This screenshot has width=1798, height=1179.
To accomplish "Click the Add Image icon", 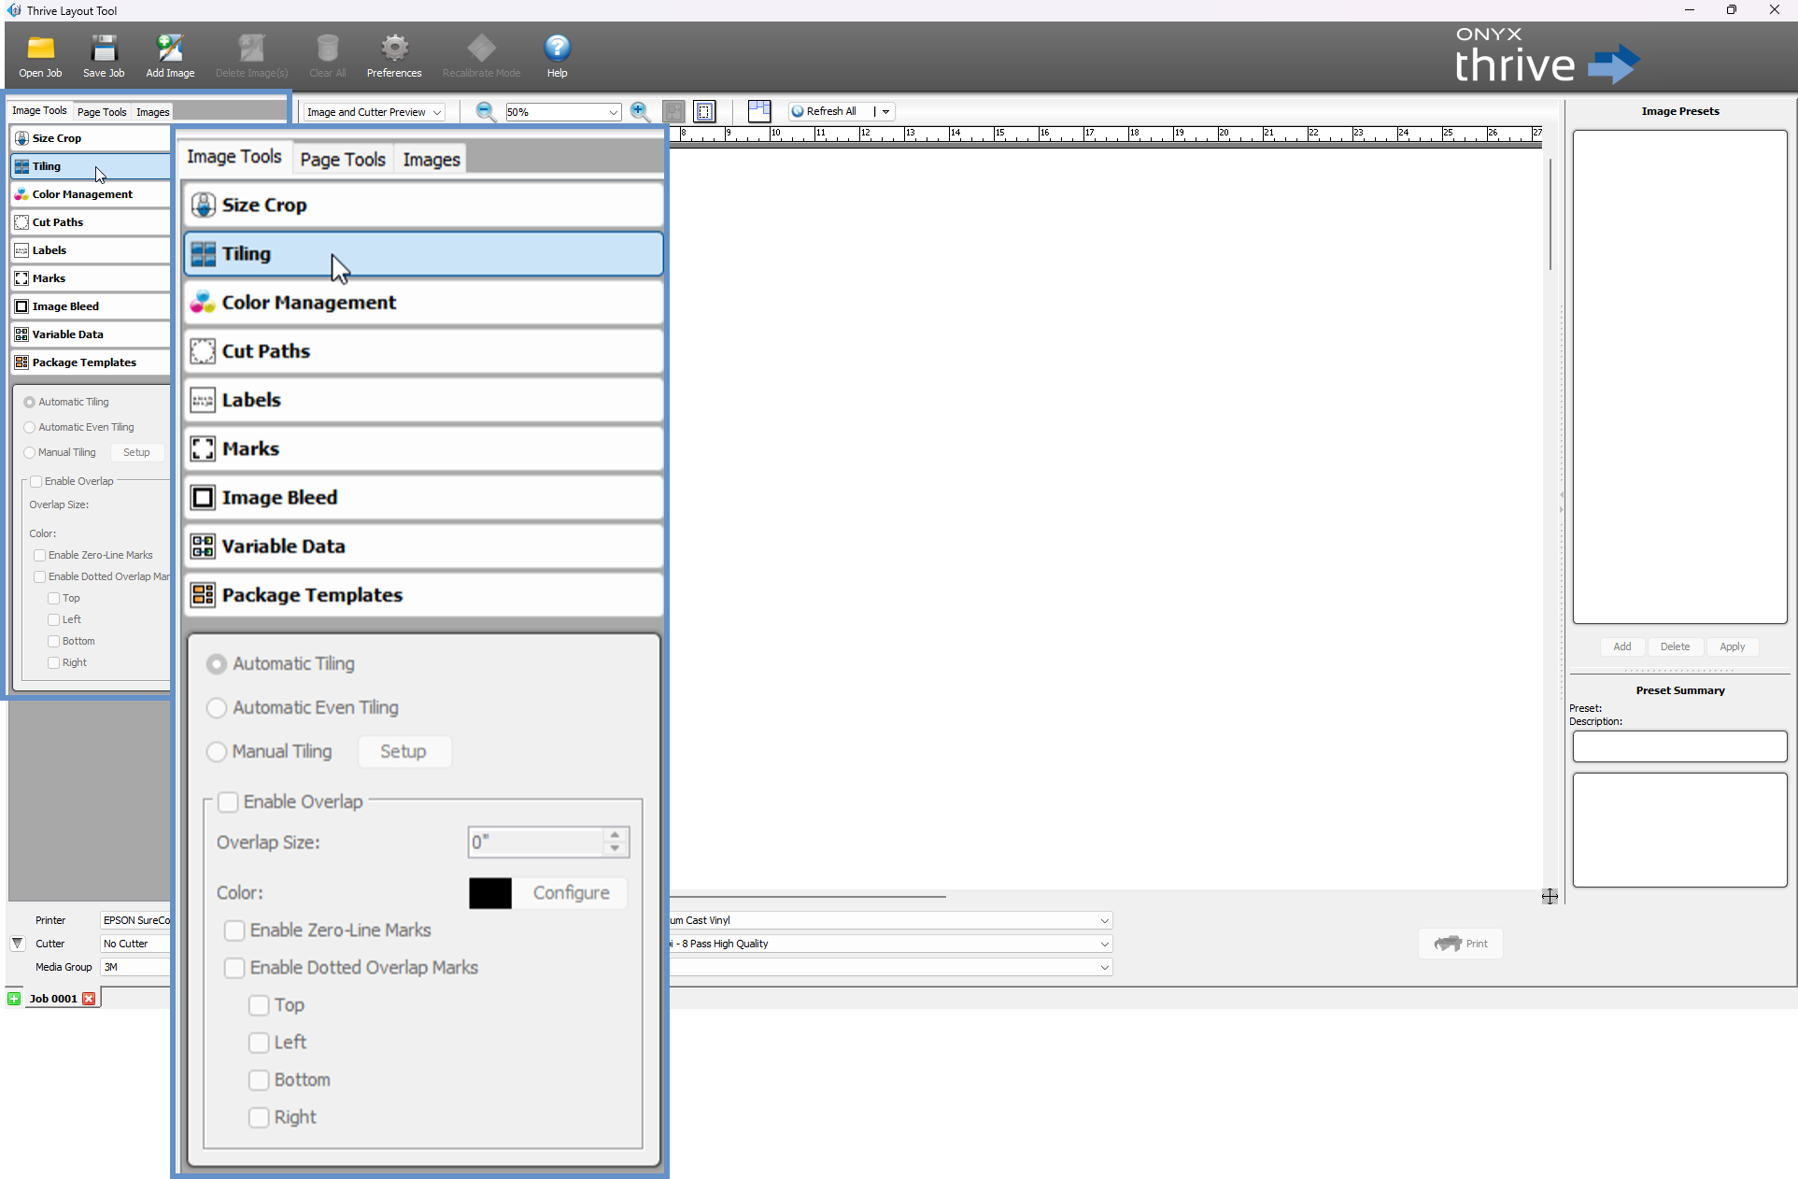I will click(170, 49).
